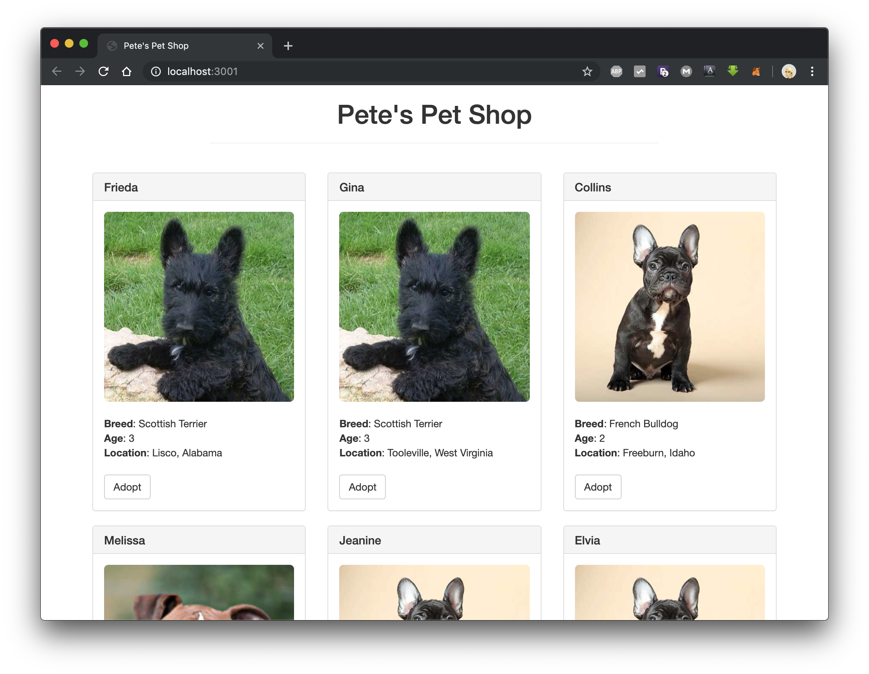
Task: Open the MetaMask fox extension
Action: [x=756, y=72]
